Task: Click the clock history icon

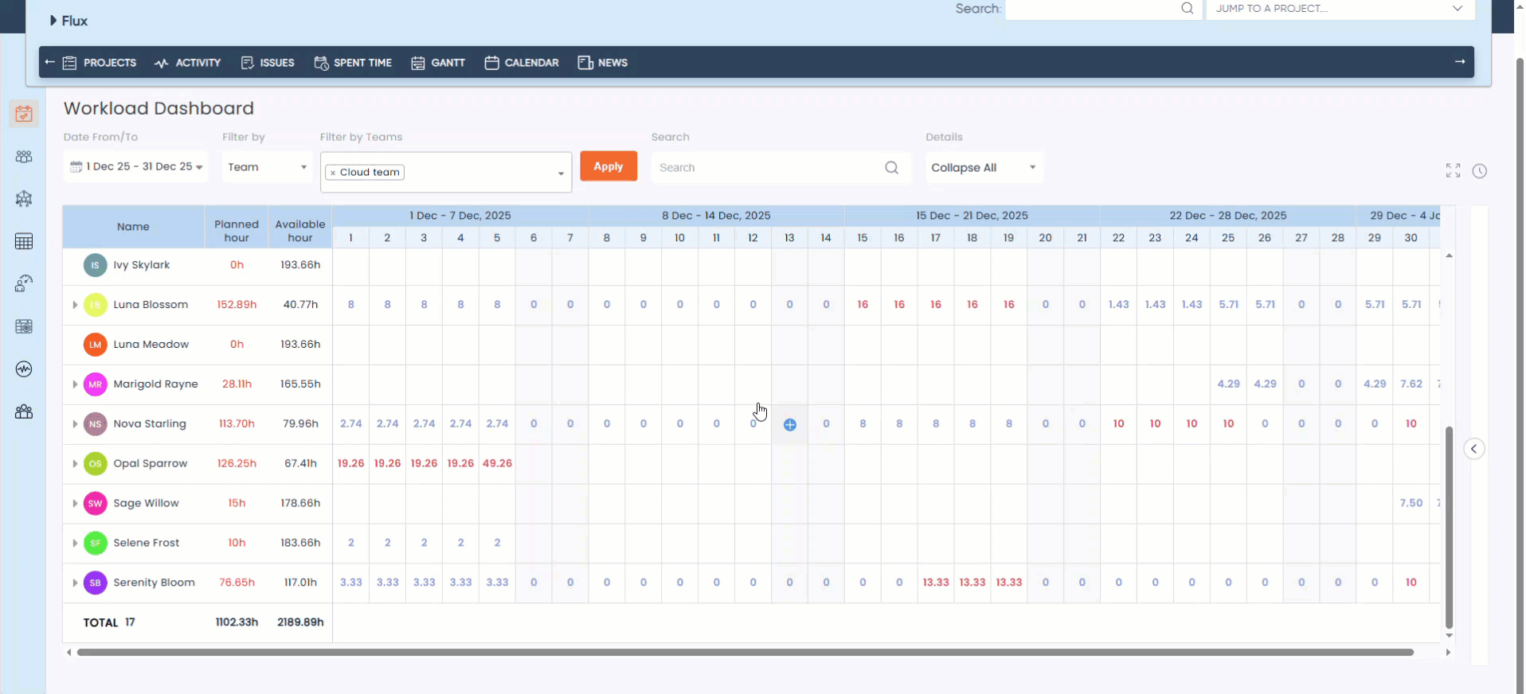Action: [x=1480, y=171]
